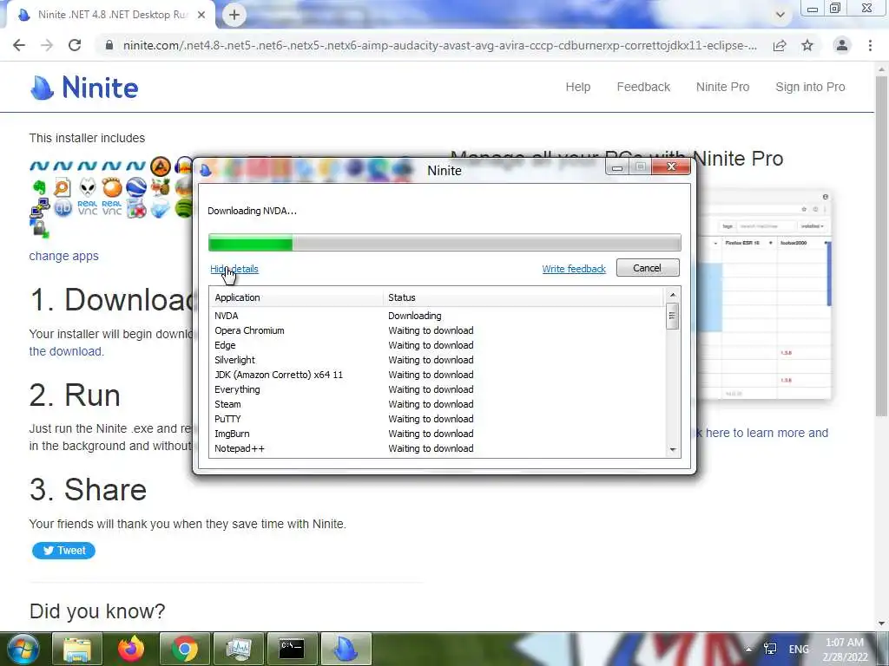This screenshot has width=889, height=666.
Task: Click the ENG language indicator
Action: point(799,650)
